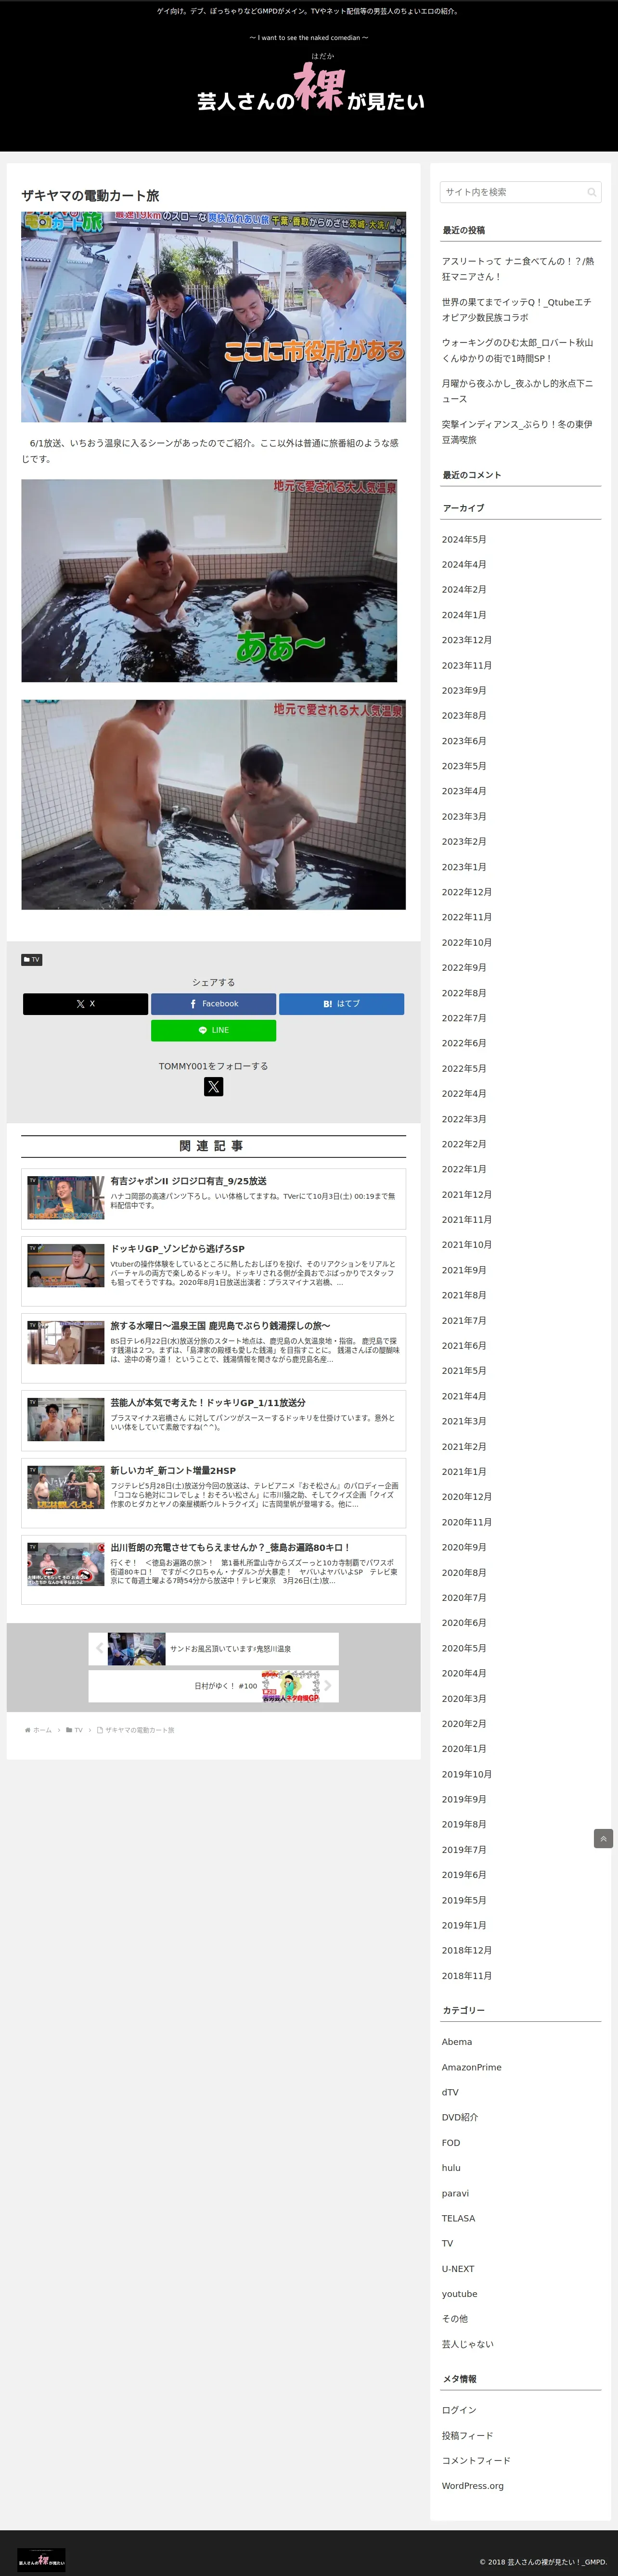The width and height of the screenshot is (618, 2576).
Task: Open the 2018年12月 archive
Action: [x=467, y=1950]
